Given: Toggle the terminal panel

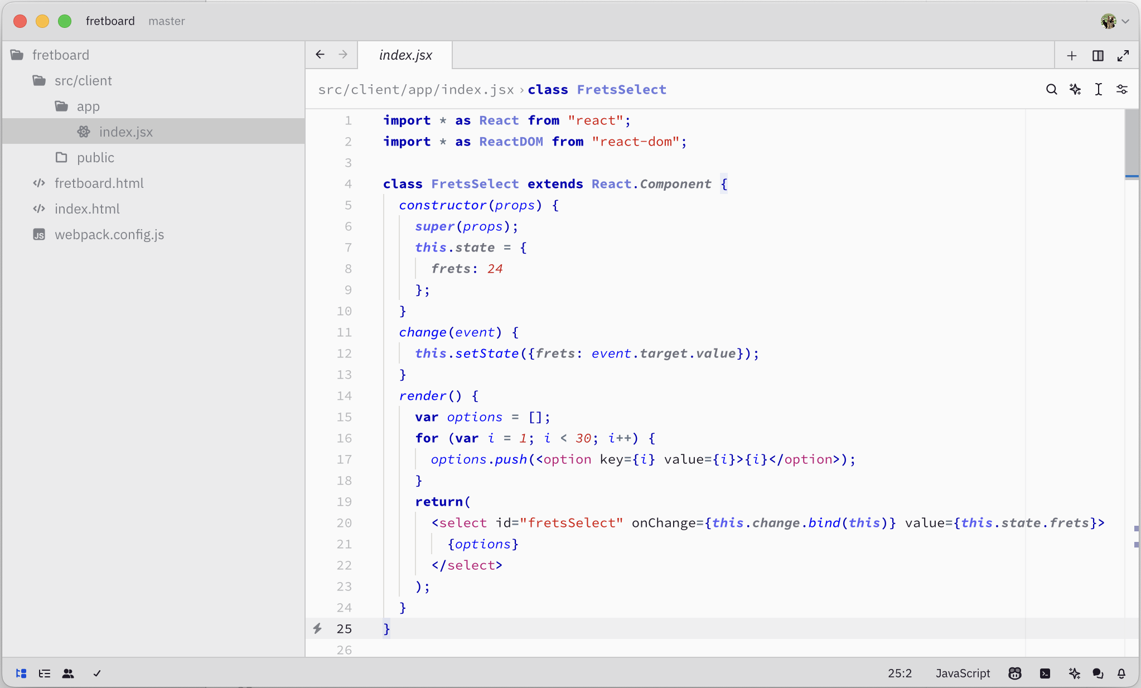Looking at the screenshot, I should click(x=1045, y=674).
